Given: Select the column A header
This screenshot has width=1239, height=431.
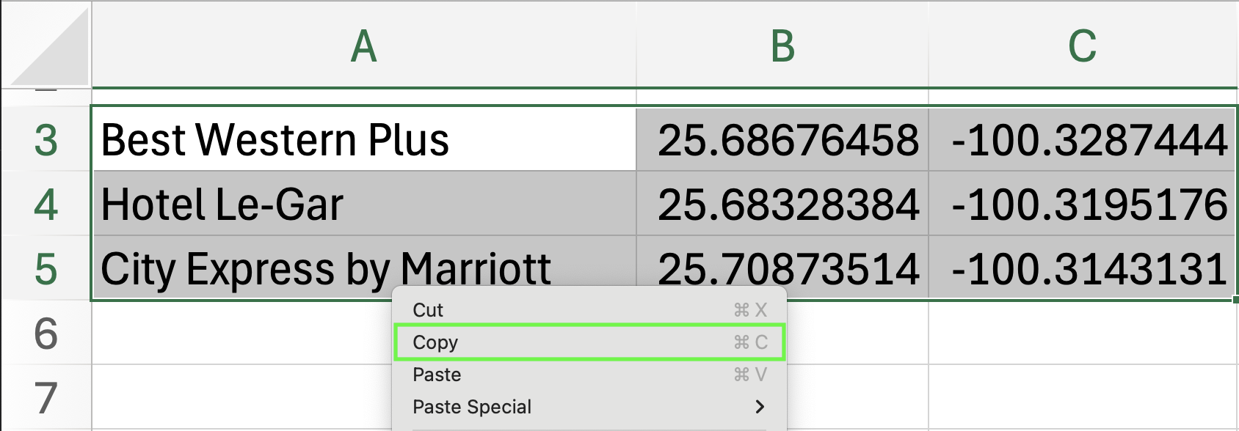Looking at the screenshot, I should click(x=363, y=47).
